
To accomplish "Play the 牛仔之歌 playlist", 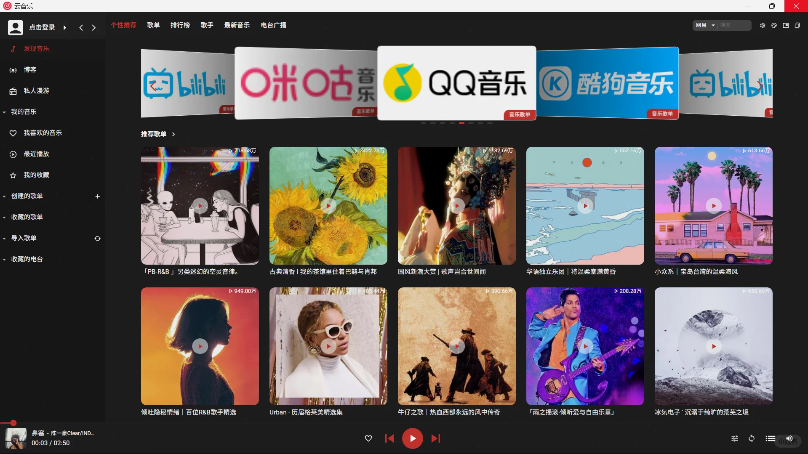I will point(457,346).
